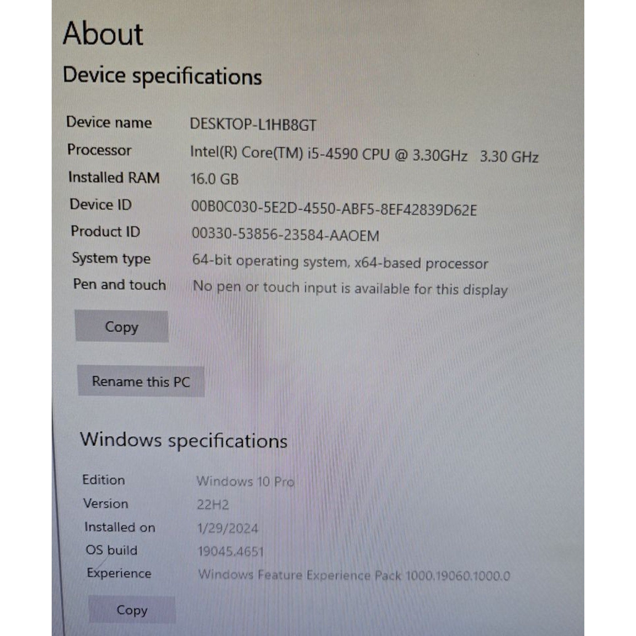Click the Windows Feature Experience Pack value
Viewport: 636px width, 636px height.
[x=354, y=575]
